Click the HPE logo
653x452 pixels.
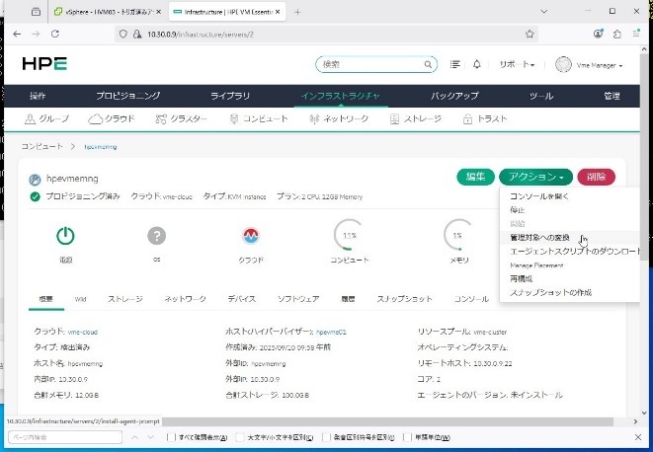pyautogui.click(x=46, y=65)
